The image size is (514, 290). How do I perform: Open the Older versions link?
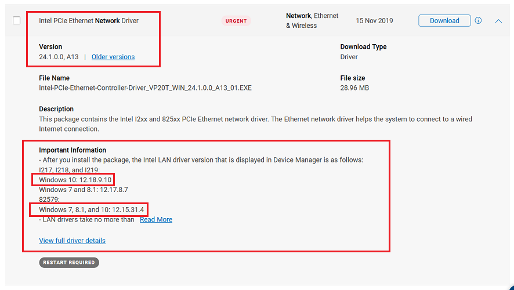113,57
